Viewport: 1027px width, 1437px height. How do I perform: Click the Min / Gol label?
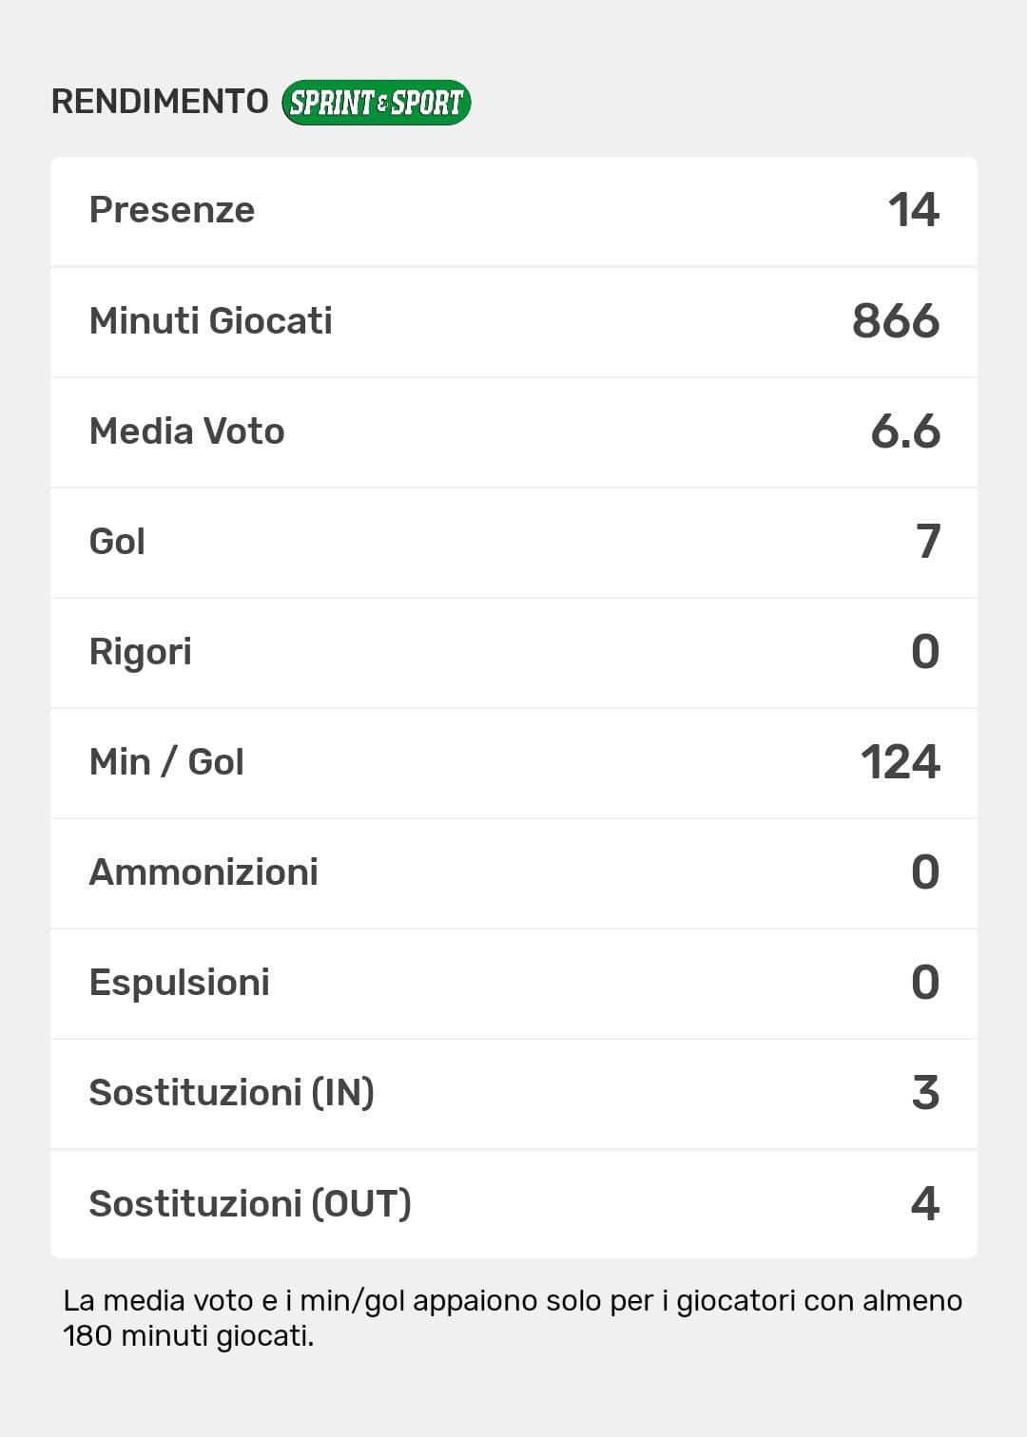pos(166,762)
